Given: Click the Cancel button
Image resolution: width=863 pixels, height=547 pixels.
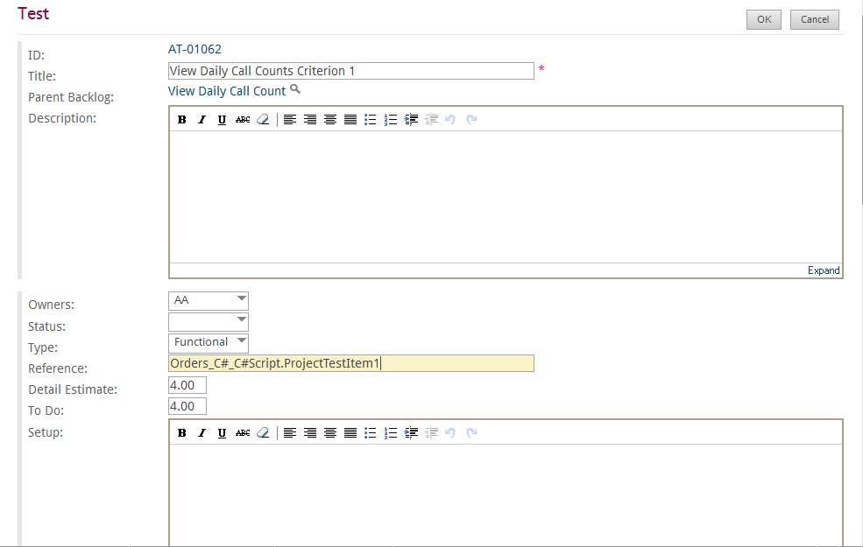Looking at the screenshot, I should point(815,19).
